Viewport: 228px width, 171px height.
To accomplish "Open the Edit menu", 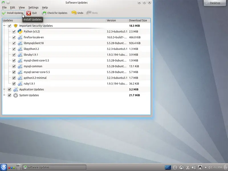I will [13, 7].
